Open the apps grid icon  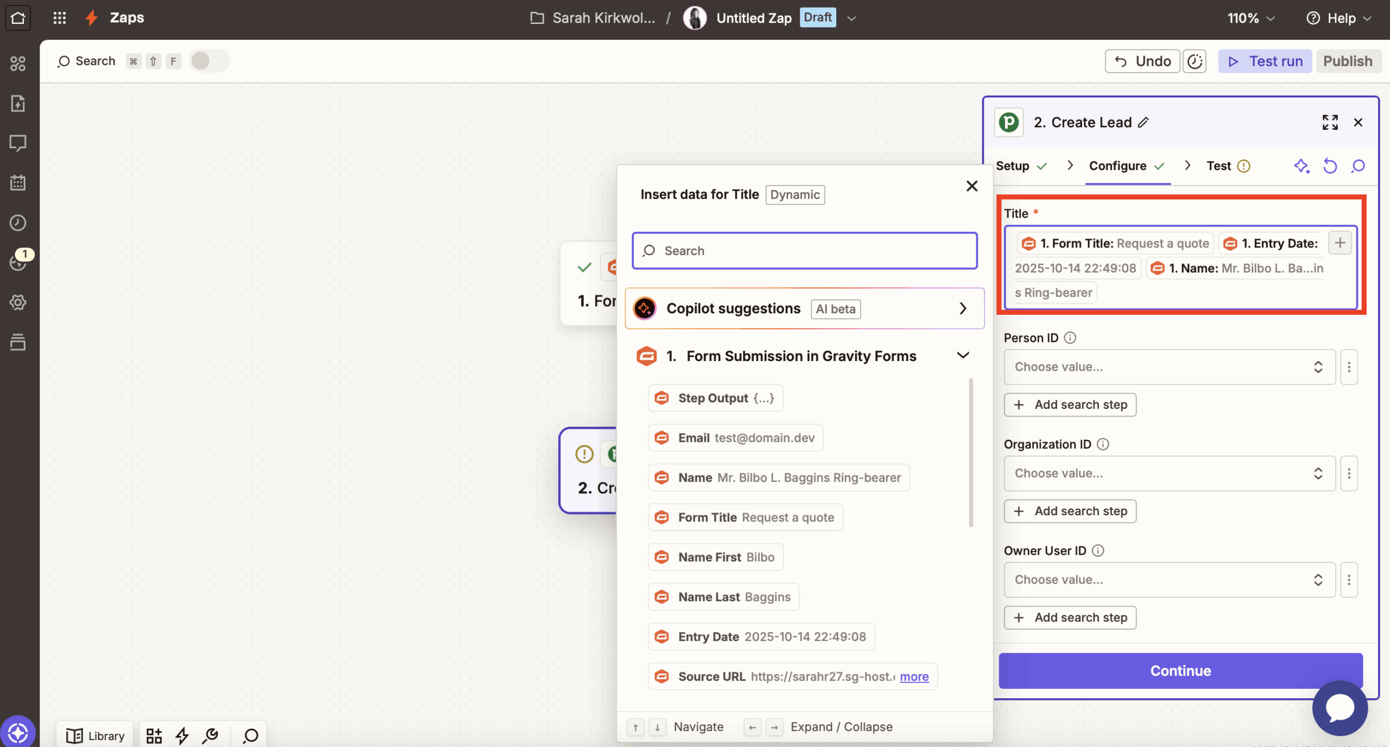[x=60, y=18]
